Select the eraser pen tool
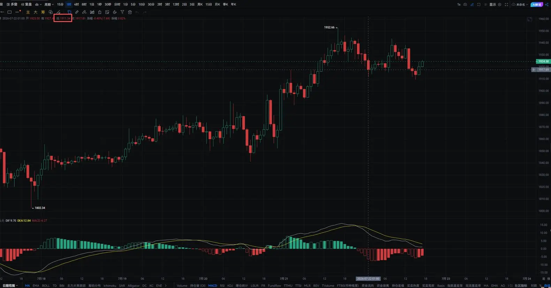This screenshot has width=551, height=288. pos(84,12)
